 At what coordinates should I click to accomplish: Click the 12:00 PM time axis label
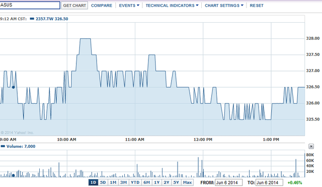pyautogui.click(x=203, y=140)
